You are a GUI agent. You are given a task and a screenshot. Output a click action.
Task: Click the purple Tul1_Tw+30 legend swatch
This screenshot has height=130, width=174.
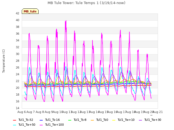140,120
